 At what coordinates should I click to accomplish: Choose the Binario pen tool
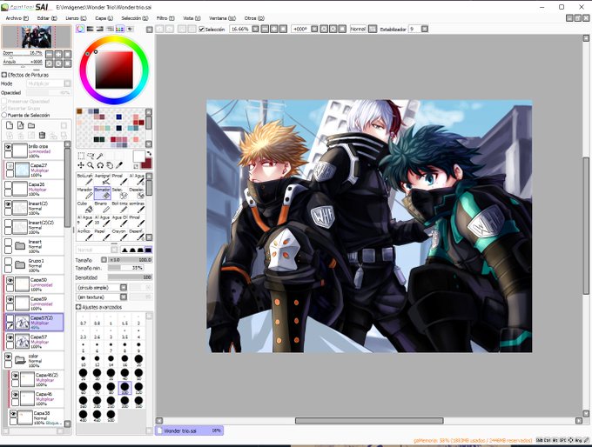(x=102, y=207)
